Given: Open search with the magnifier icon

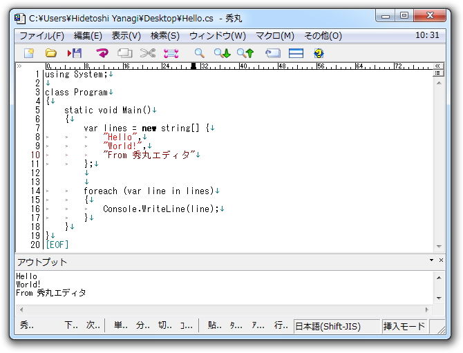Looking at the screenshot, I should pos(199,53).
